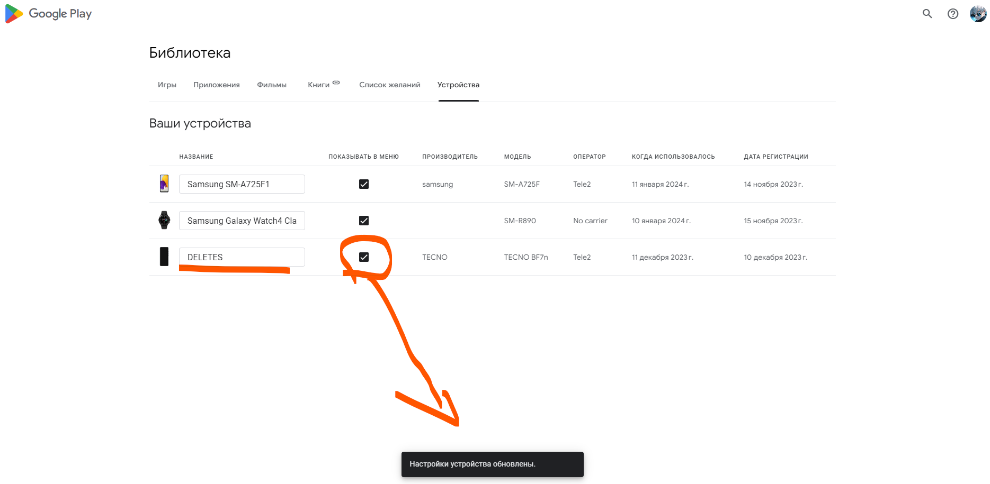This screenshot has height=484, width=990.
Task: Click the SM-R890 model cell
Action: (x=520, y=221)
